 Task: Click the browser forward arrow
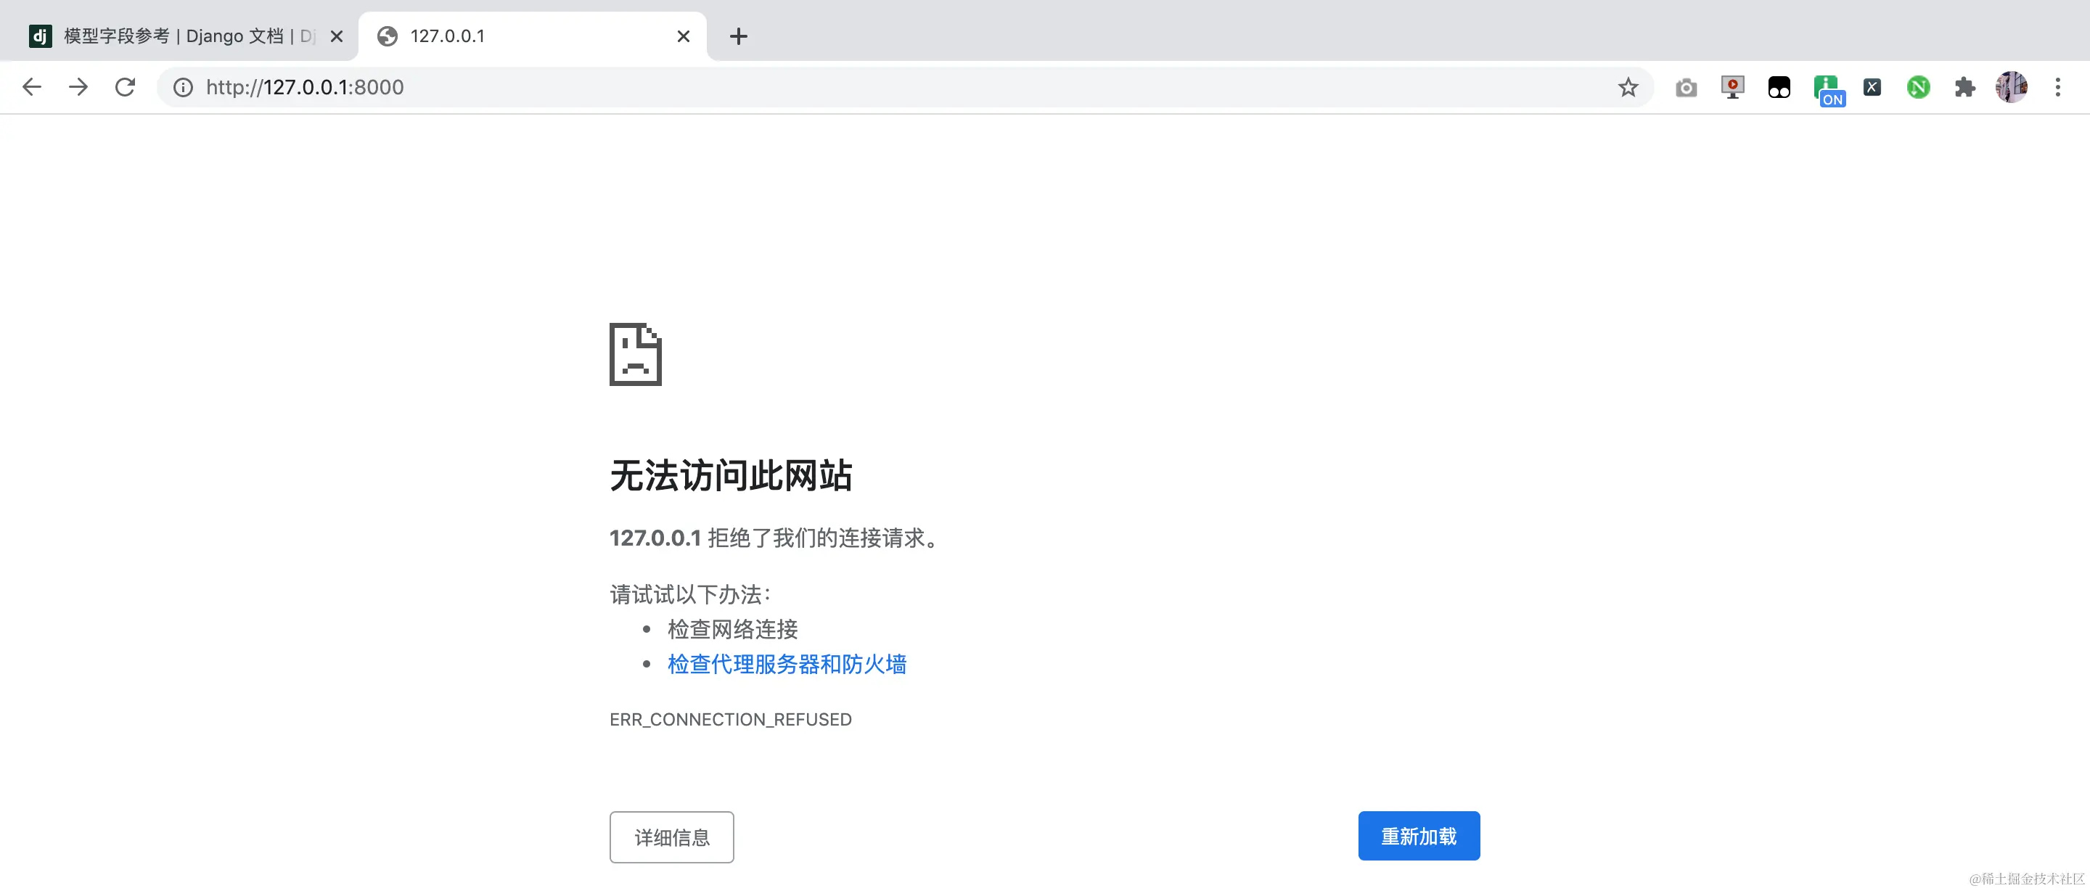click(78, 87)
